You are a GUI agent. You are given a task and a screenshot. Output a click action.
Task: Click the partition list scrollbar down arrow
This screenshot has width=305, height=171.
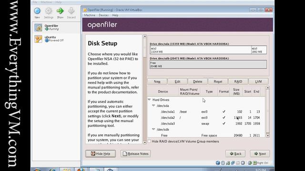(x=268, y=135)
